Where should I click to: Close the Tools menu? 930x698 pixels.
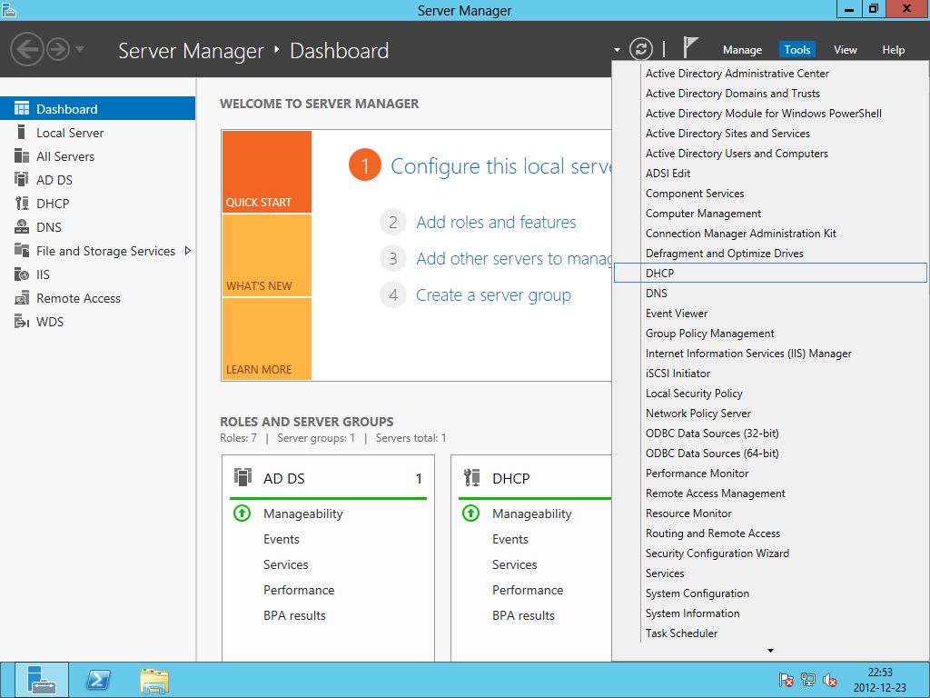coord(797,50)
